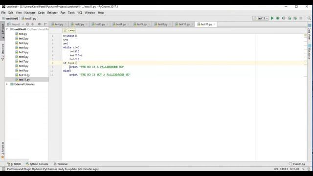Open the View menu
This screenshot has width=313, height=176.
19,13
